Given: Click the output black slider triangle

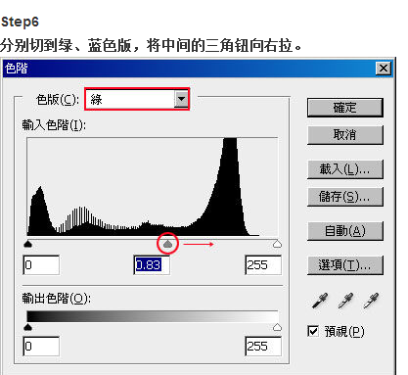Looking at the screenshot, I should 28,327.
